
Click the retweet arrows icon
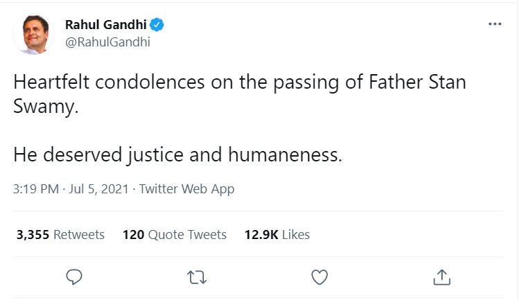(197, 277)
